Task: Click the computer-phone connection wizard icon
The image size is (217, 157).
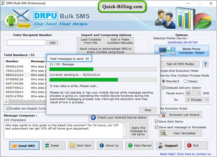Action: coord(167,51)
